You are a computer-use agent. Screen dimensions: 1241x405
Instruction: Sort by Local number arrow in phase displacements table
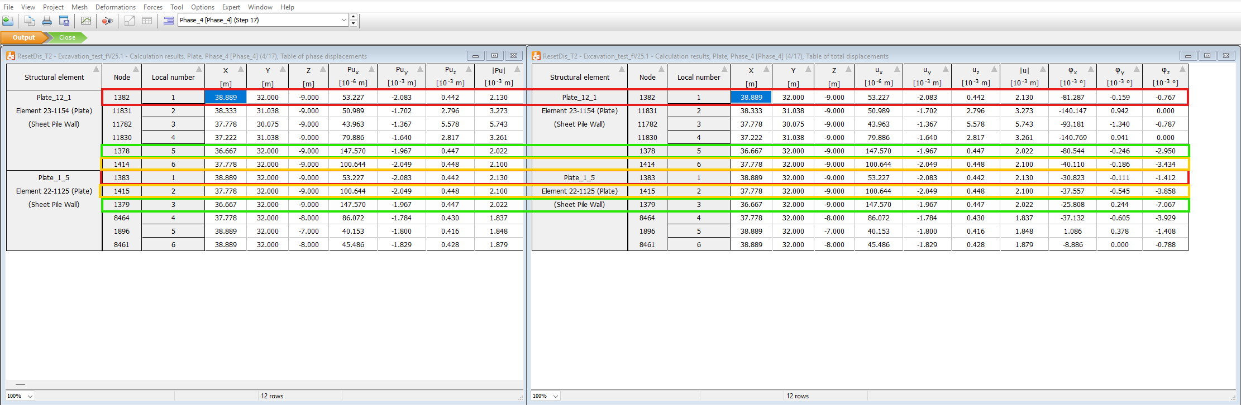pyautogui.click(x=199, y=69)
